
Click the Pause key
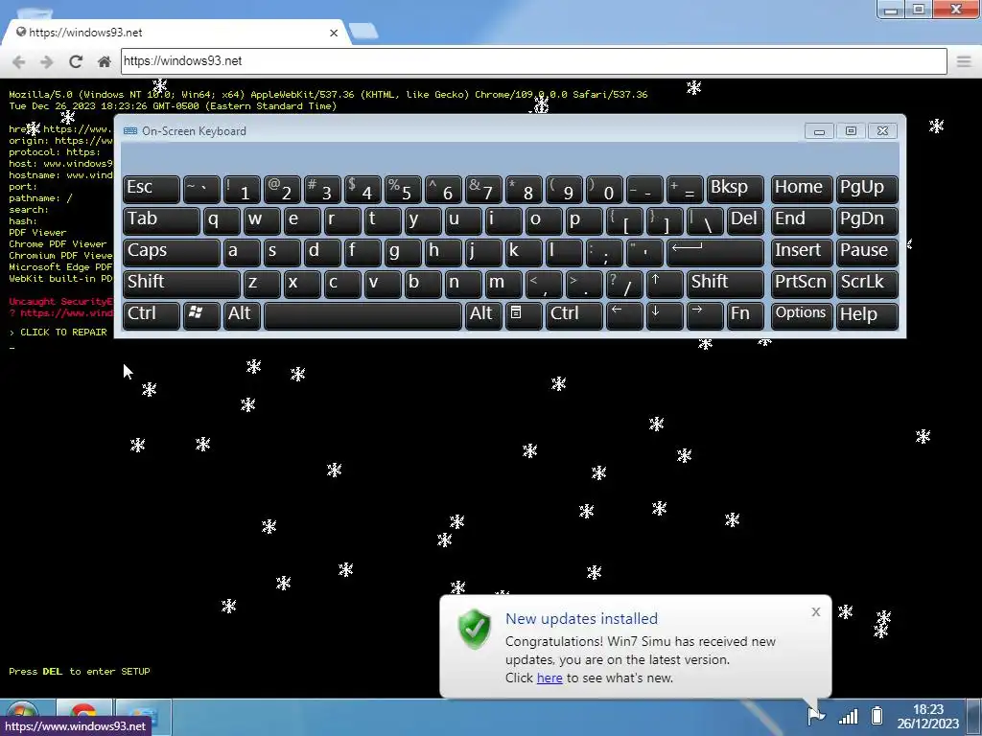coord(867,252)
